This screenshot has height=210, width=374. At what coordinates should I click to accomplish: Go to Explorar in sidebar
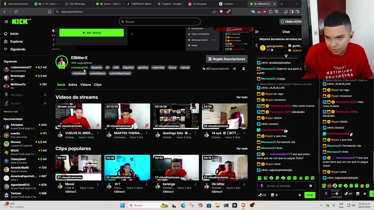[x=16, y=41]
